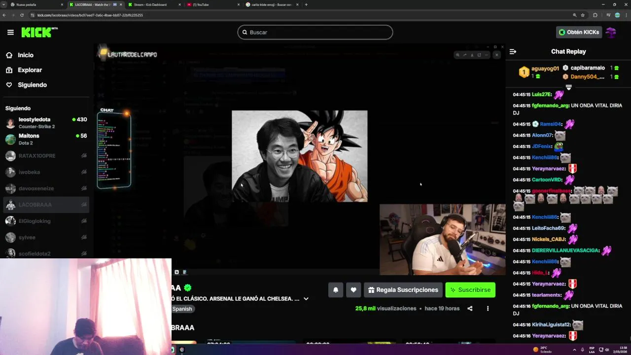The width and height of the screenshot is (631, 355).
Task: Open the user profile avatar menu
Action: 611,33
